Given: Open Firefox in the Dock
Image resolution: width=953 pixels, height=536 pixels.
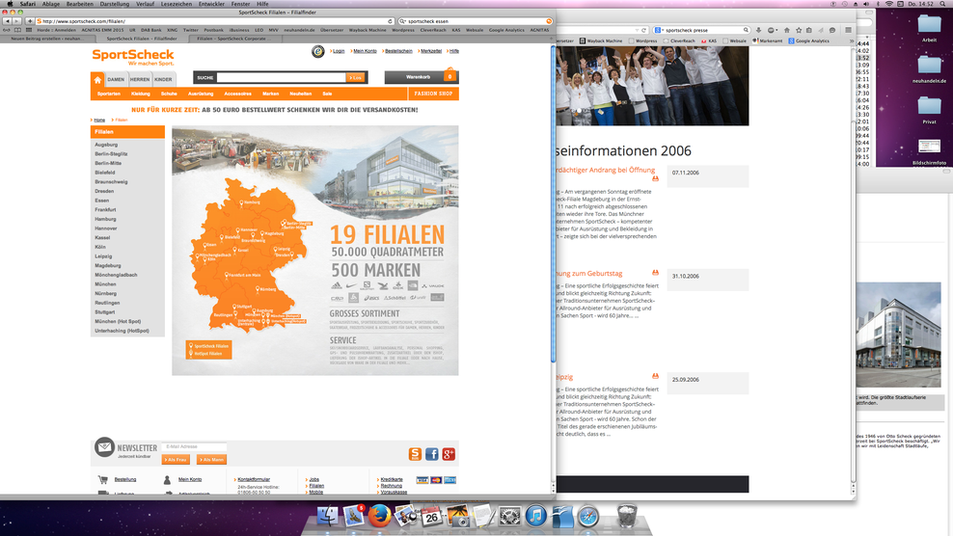Looking at the screenshot, I should point(380,516).
